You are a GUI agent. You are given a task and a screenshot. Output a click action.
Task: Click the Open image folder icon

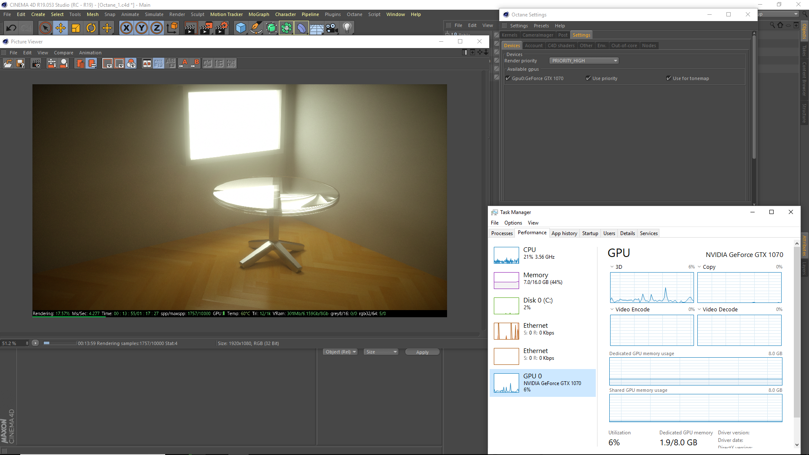8,64
